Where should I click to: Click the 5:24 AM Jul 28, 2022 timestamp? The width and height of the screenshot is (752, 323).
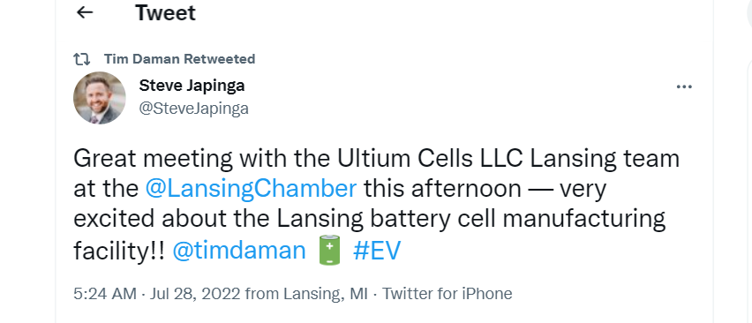point(157,293)
